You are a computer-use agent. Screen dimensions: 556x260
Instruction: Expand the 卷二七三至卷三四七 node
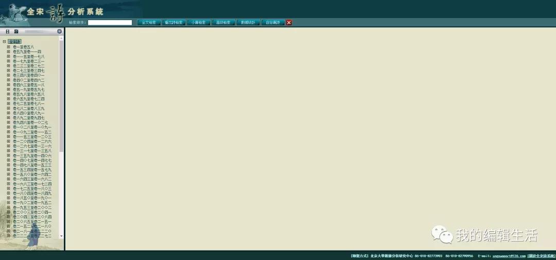[x=9, y=71]
